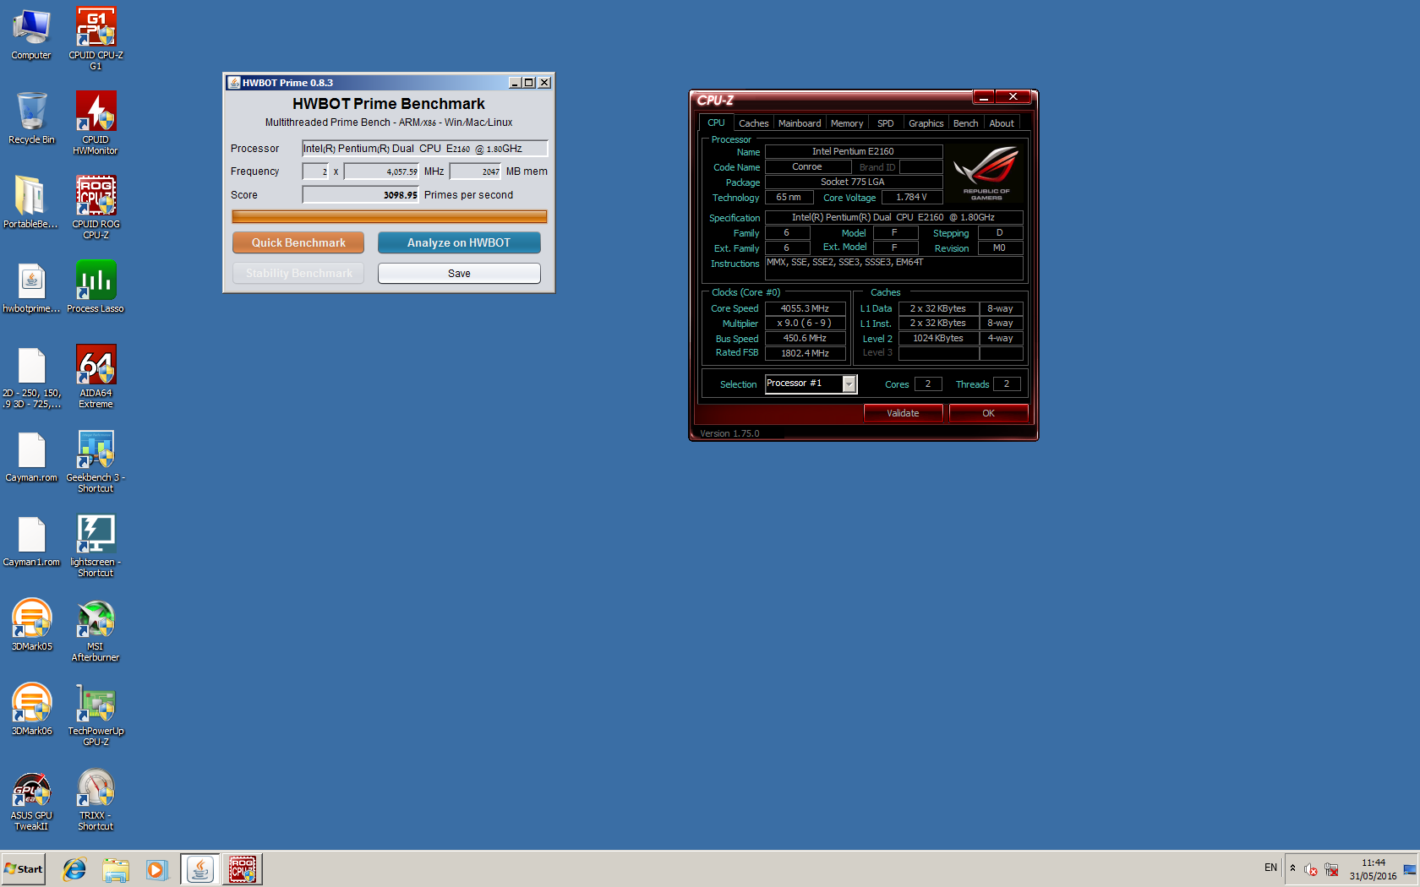
Task: Open the Memory tab in CPU-Z
Action: pos(847,123)
